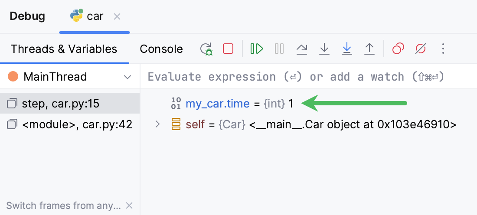Viewport: 477px width, 215px height.
Task: Dismiss the Switch frames hint
Action: [129, 205]
